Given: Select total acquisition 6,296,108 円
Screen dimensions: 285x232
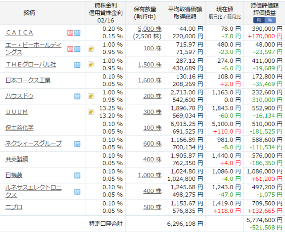Looking at the screenshot, I should tap(185, 224).
